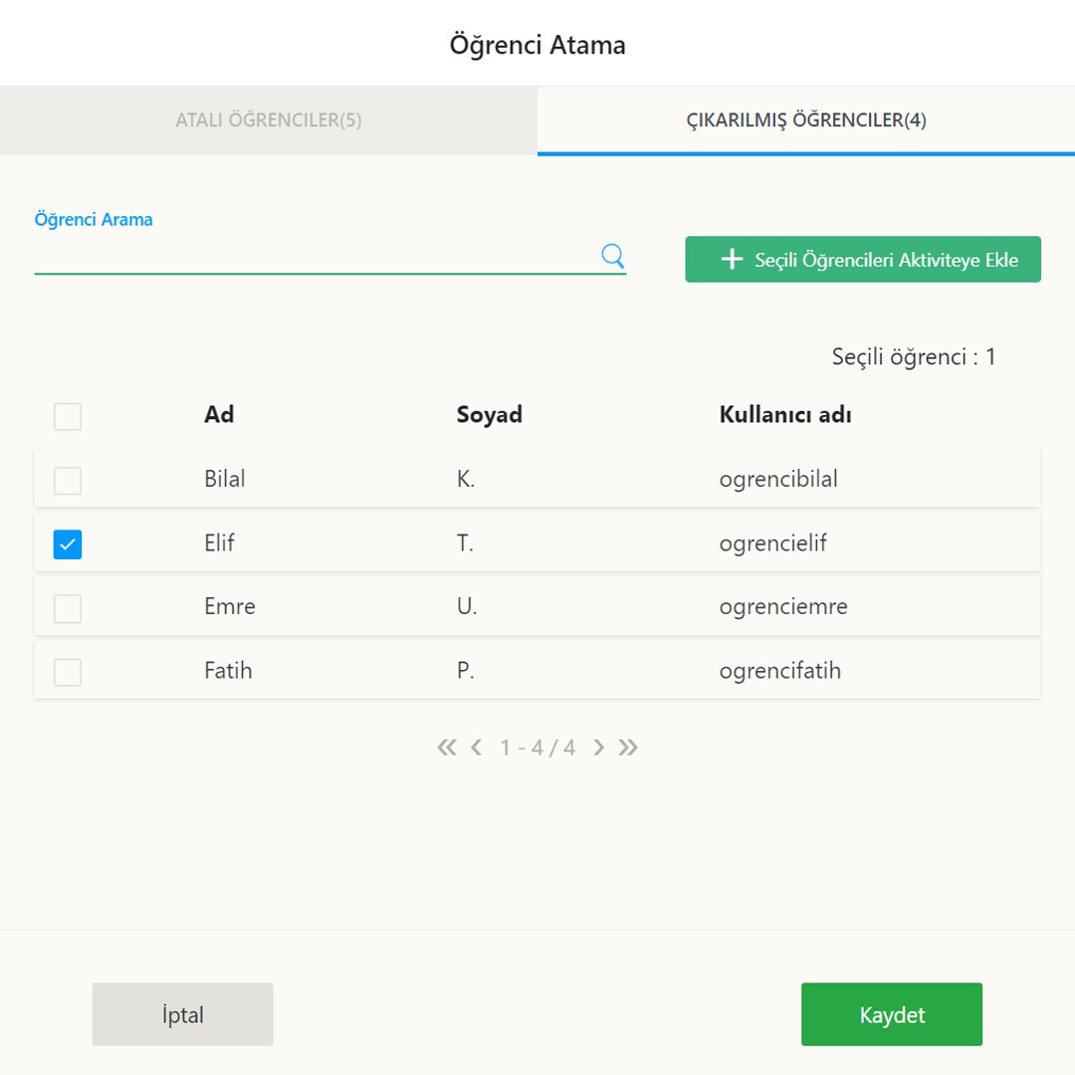Screen dimensions: 1075x1075
Task: Select Çıkarılmış Öğrenciler(4) tab
Action: pos(806,120)
